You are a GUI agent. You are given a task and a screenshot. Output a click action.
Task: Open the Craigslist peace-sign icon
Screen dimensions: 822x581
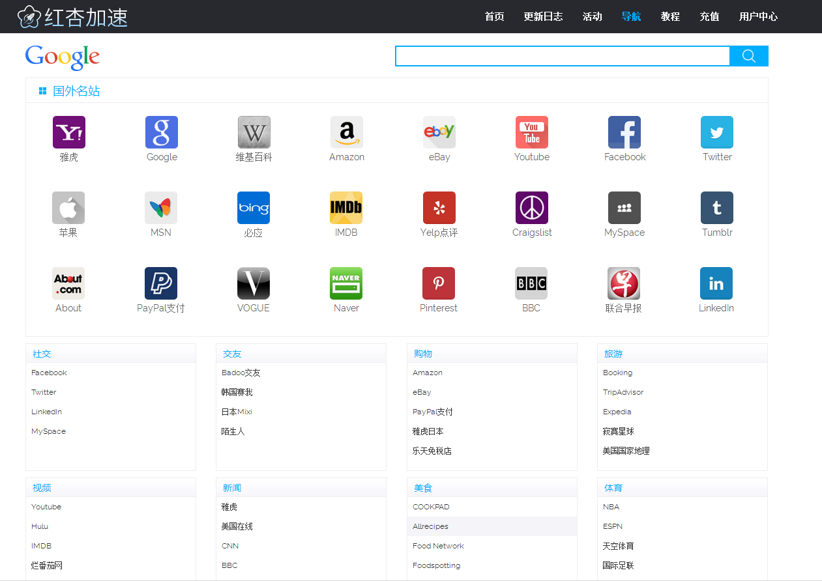(531, 208)
